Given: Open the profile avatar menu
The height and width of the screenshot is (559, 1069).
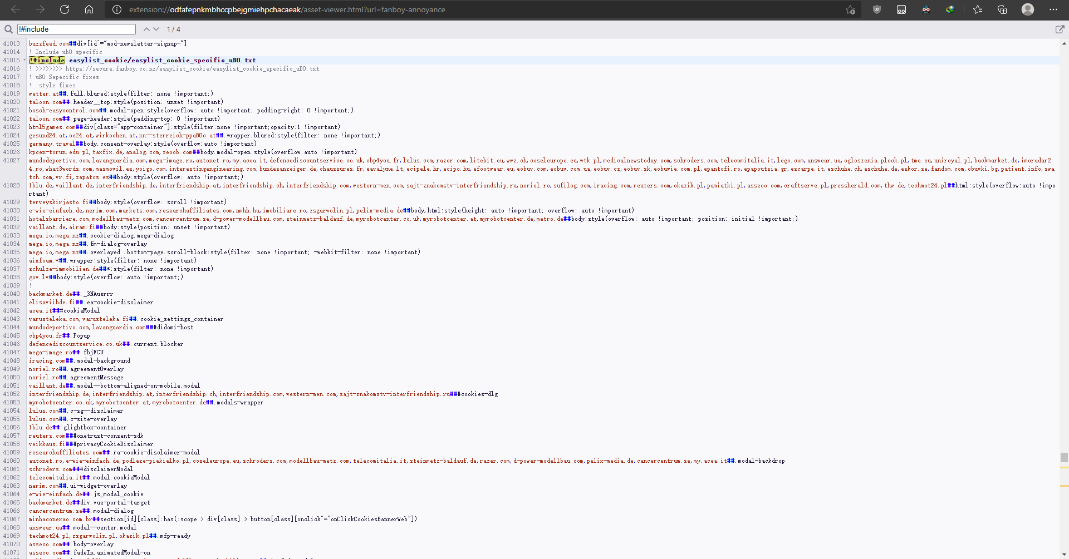Looking at the screenshot, I should (1028, 9).
